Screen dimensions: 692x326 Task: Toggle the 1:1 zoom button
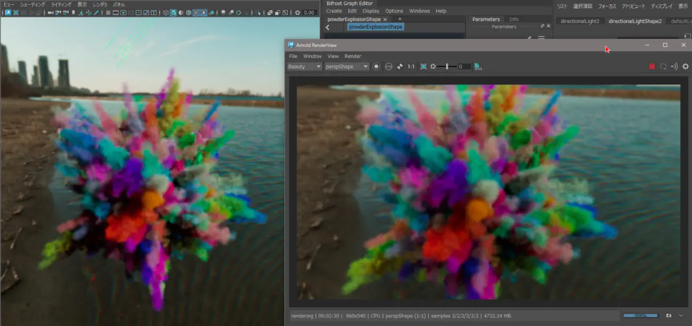pyautogui.click(x=411, y=66)
